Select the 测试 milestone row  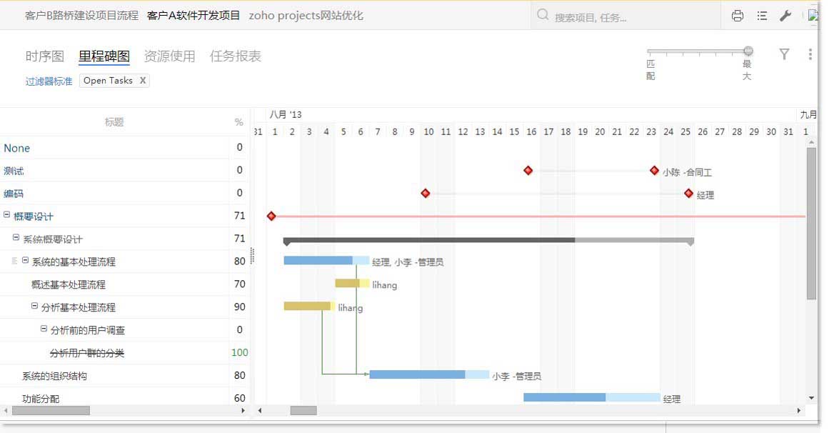point(125,171)
